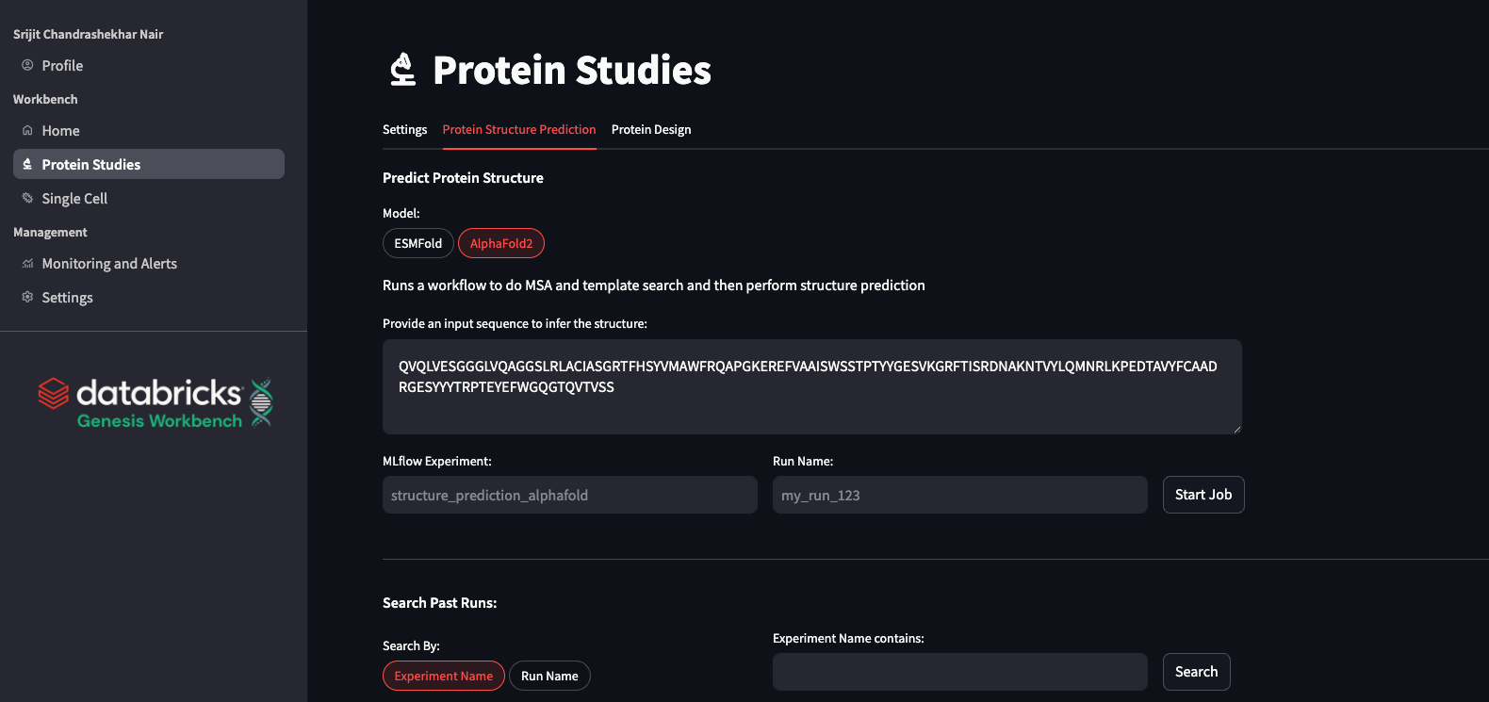1489x702 pixels.
Task: Click the Single Cell icon in sidebar
Action: [27, 198]
